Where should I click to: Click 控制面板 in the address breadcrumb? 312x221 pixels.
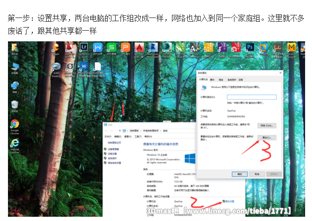[134, 131]
